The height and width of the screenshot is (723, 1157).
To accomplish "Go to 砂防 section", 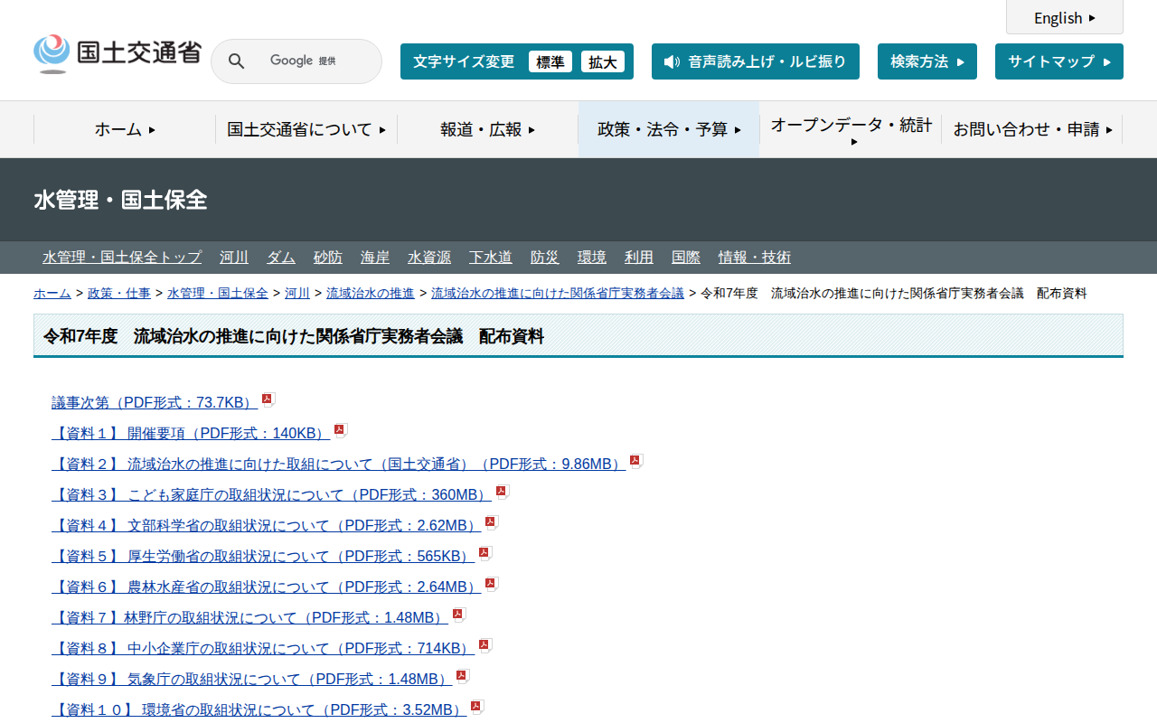I will pos(328,258).
